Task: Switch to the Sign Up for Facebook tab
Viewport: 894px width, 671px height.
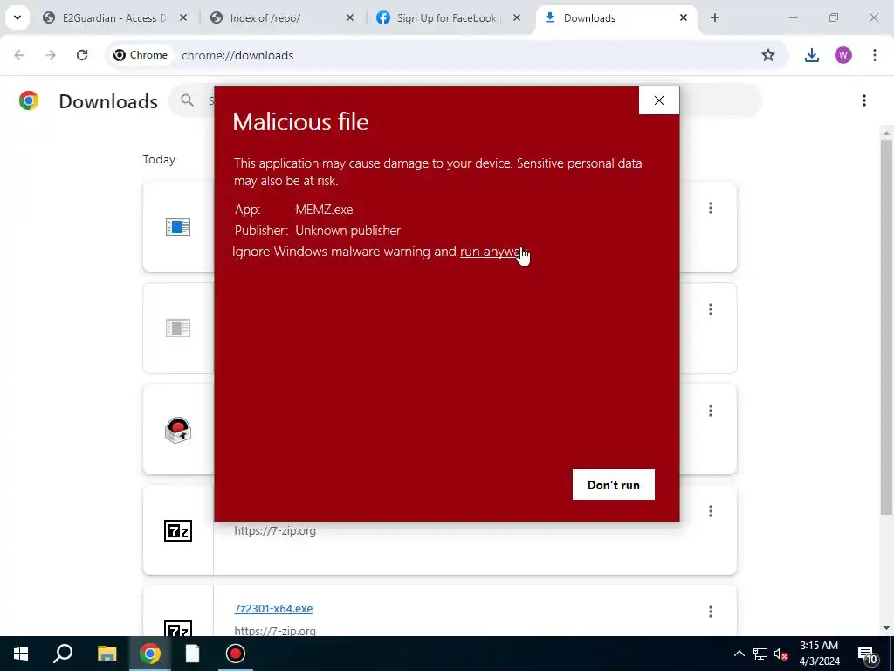Action: coord(446,18)
